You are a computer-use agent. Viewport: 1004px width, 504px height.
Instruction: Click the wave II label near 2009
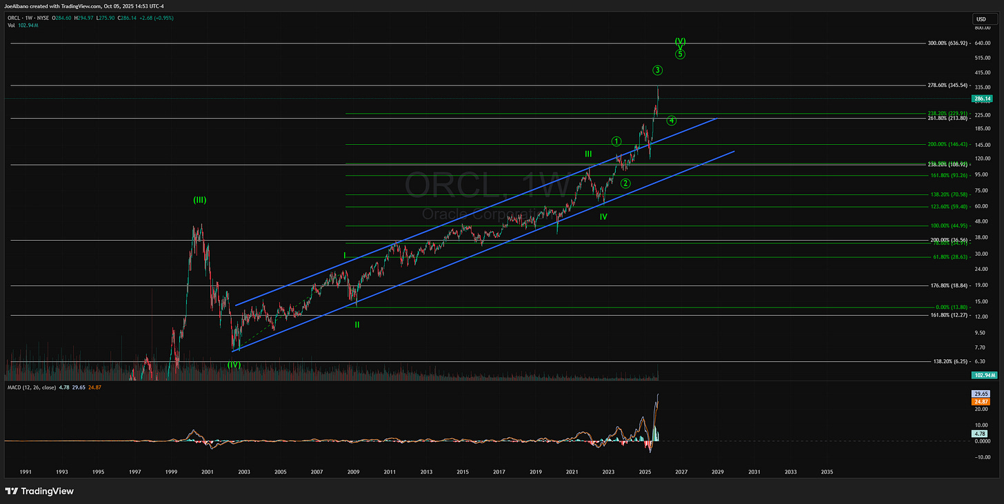coord(357,324)
